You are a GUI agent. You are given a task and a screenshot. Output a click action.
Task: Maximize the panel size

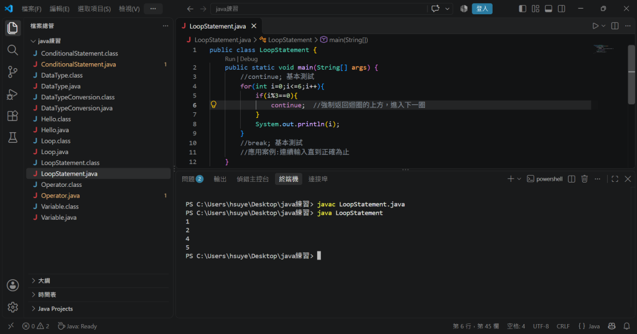(x=615, y=179)
